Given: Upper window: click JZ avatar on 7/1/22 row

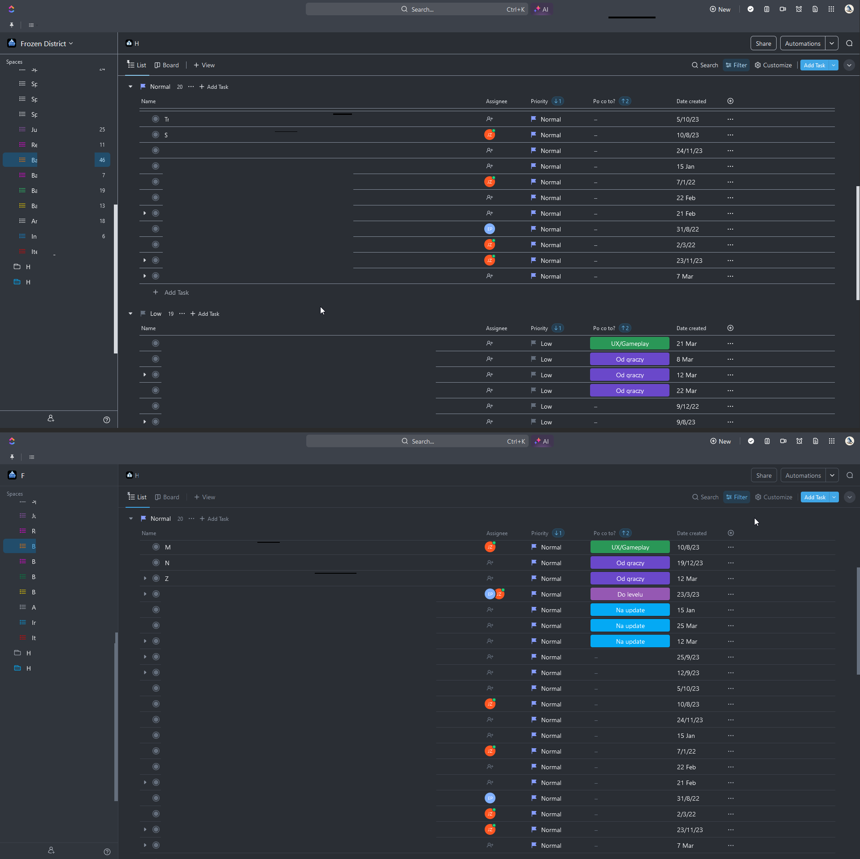Looking at the screenshot, I should (x=490, y=182).
